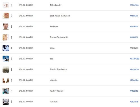The height and width of the screenshot is (107, 140).
Task: Open the airplane thumbnail in olly row
Action: (x=6, y=59)
